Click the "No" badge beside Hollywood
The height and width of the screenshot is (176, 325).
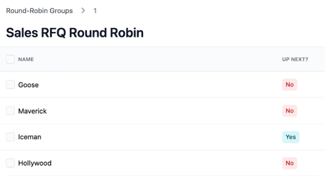[289, 163]
